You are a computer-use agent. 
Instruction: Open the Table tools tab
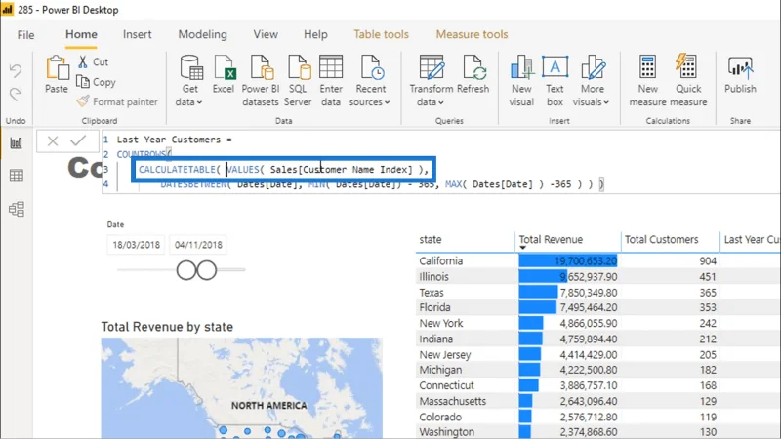[381, 34]
